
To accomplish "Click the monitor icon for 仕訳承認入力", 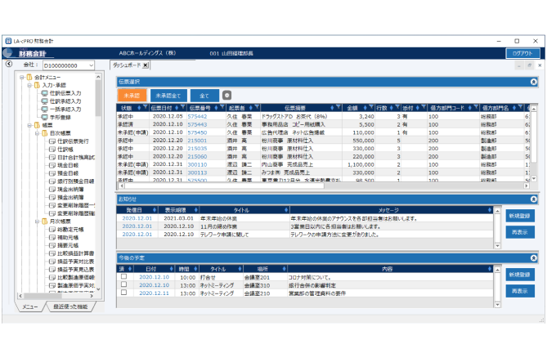I will click(x=45, y=101).
